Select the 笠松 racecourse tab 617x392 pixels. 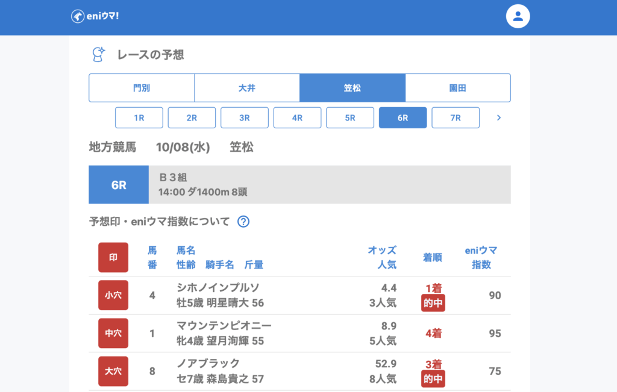[x=352, y=88]
